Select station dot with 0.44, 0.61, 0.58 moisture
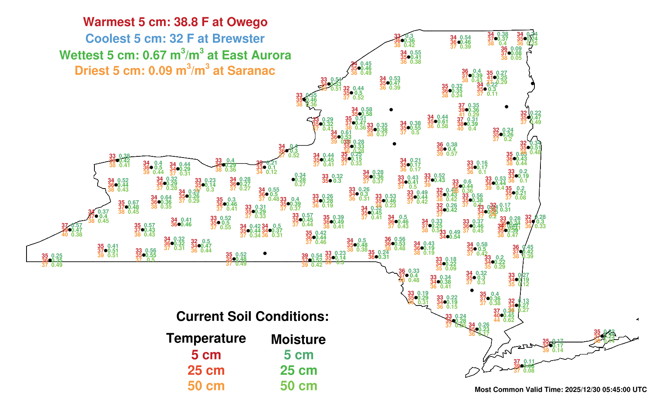This screenshot has width=659, height=410. (x=435, y=121)
